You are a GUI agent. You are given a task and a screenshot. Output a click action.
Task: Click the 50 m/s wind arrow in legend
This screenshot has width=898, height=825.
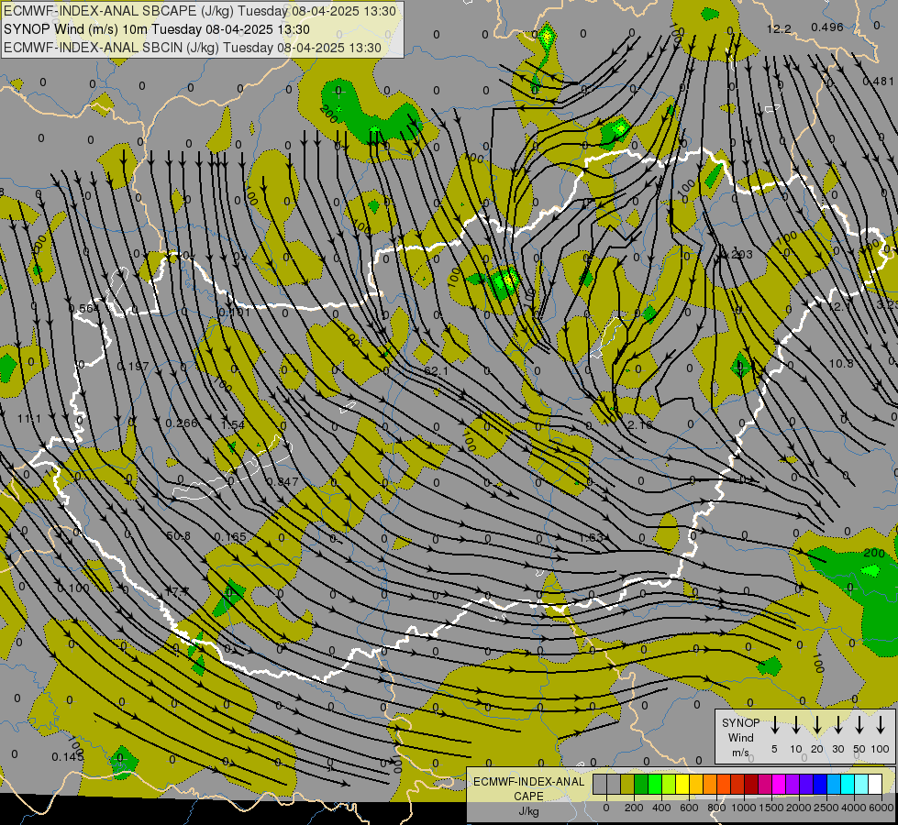[x=859, y=725]
